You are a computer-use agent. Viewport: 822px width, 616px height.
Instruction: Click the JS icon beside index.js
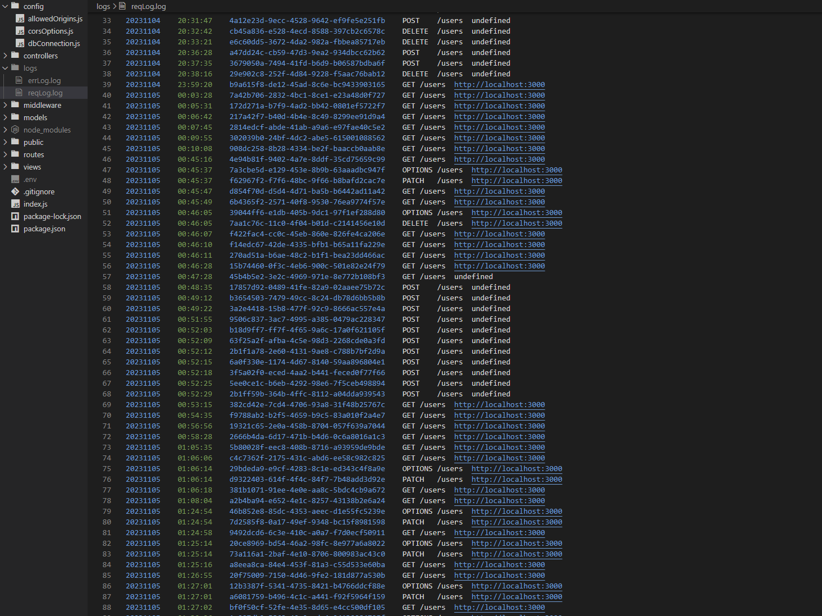[x=15, y=204]
